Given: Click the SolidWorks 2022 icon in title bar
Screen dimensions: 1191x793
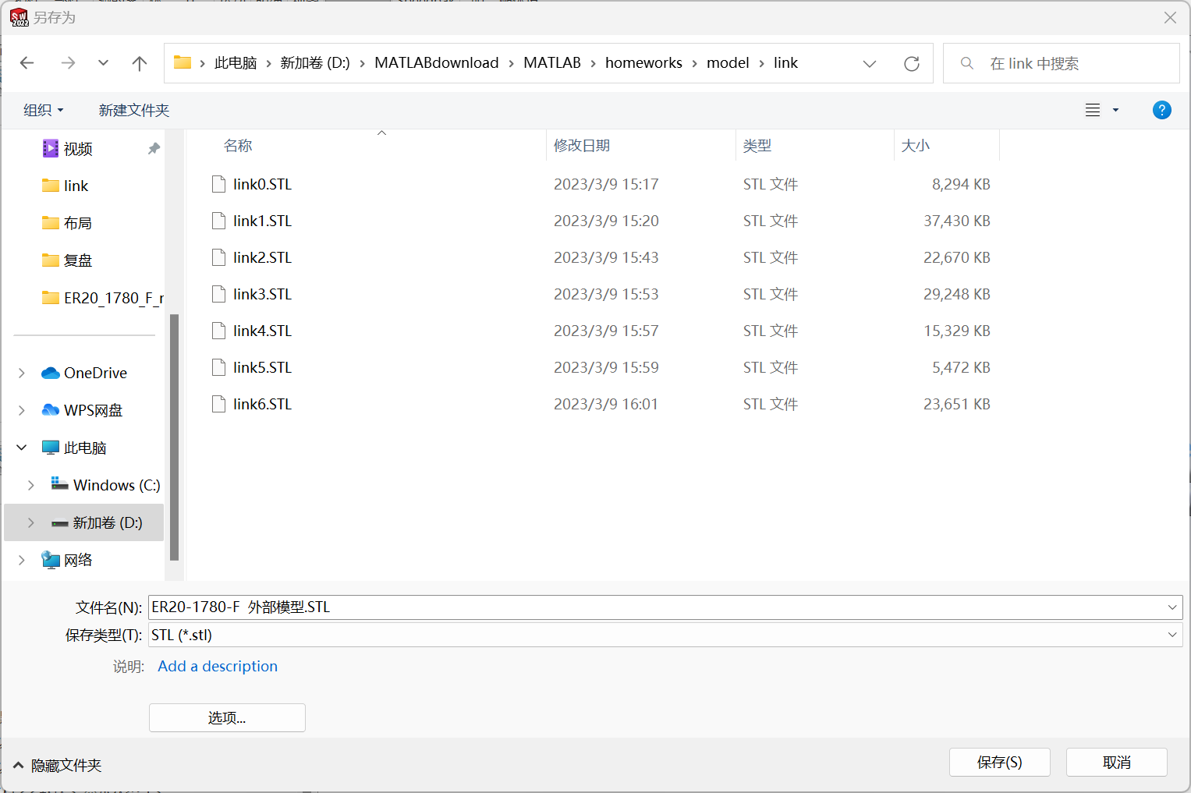Looking at the screenshot, I should click(x=19, y=17).
